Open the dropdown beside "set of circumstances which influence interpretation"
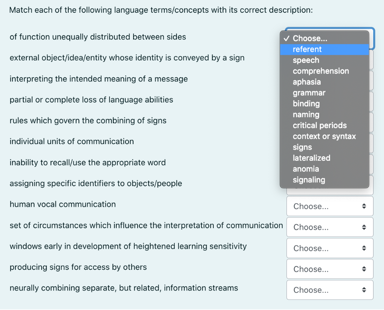 tap(330, 227)
